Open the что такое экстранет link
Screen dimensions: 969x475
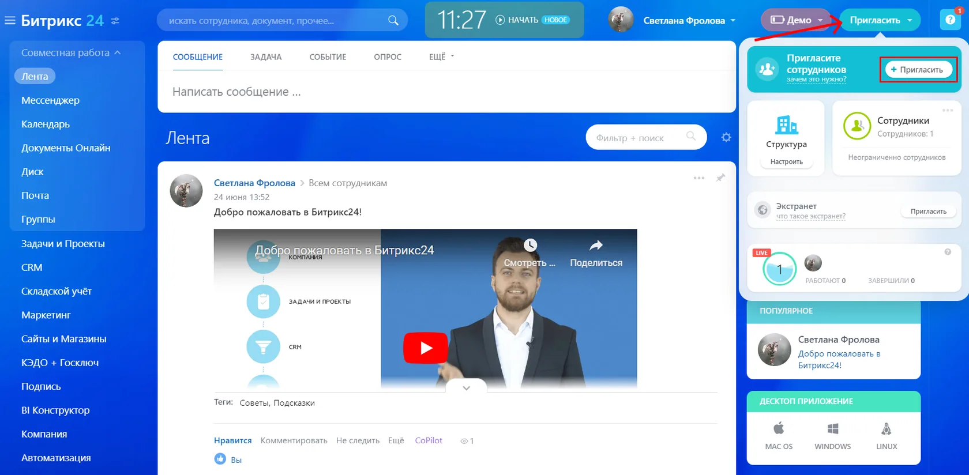click(x=810, y=216)
